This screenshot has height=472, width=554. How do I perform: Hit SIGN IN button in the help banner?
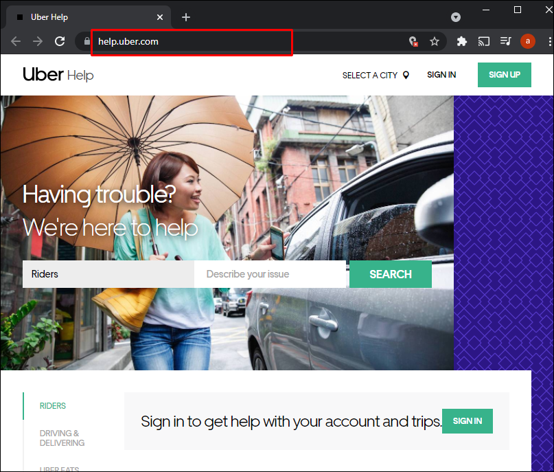click(467, 420)
